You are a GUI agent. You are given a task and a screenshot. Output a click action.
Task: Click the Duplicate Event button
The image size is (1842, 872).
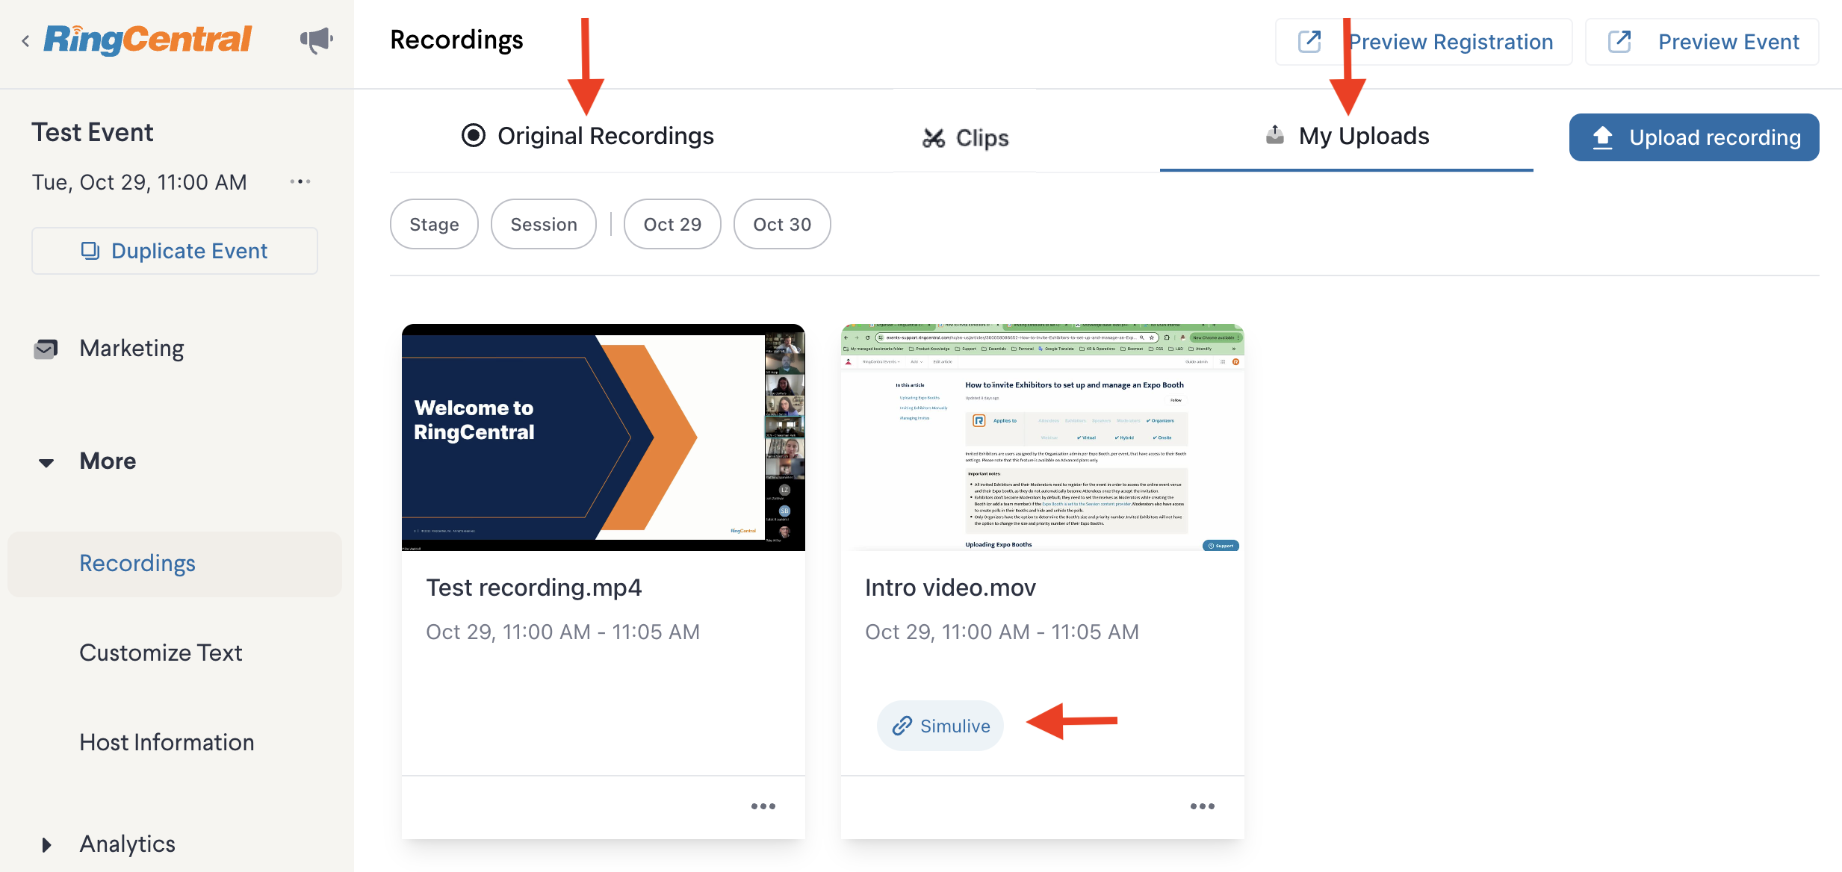(x=175, y=251)
